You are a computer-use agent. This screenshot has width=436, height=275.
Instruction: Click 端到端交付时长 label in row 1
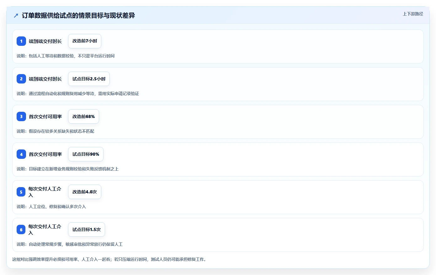coord(45,41)
